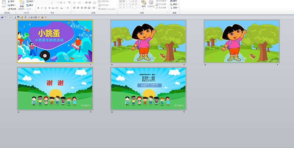The image size is (294, 148).
Task: Toggle Bold formatting
Action: click(38, 8)
